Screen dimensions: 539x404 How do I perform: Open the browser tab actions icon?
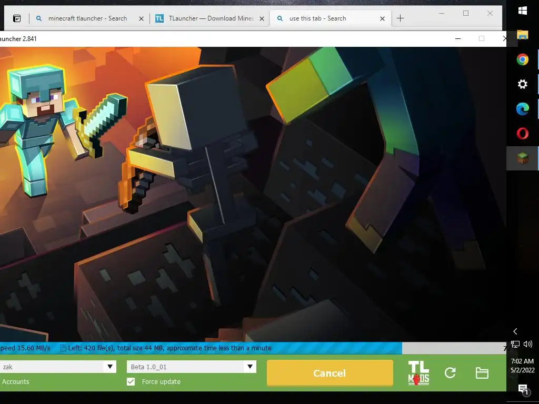click(x=16, y=18)
